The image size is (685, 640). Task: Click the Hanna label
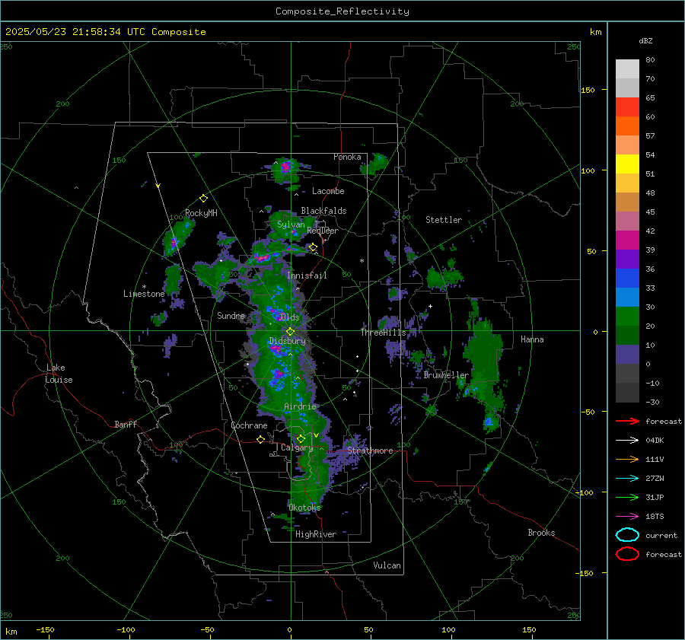pyautogui.click(x=532, y=339)
